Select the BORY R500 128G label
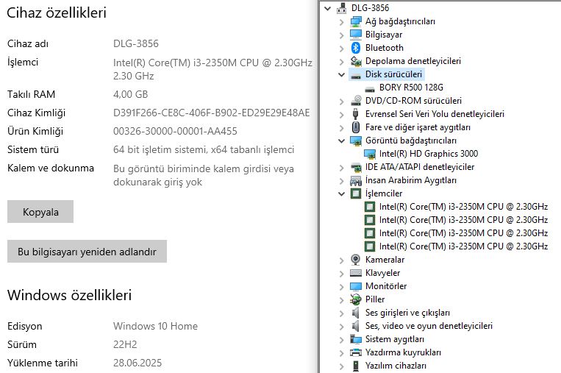 coord(411,88)
